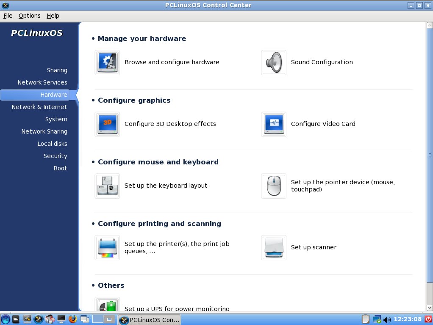Go to Network & Internet section
The width and height of the screenshot is (433, 325).
coord(39,107)
